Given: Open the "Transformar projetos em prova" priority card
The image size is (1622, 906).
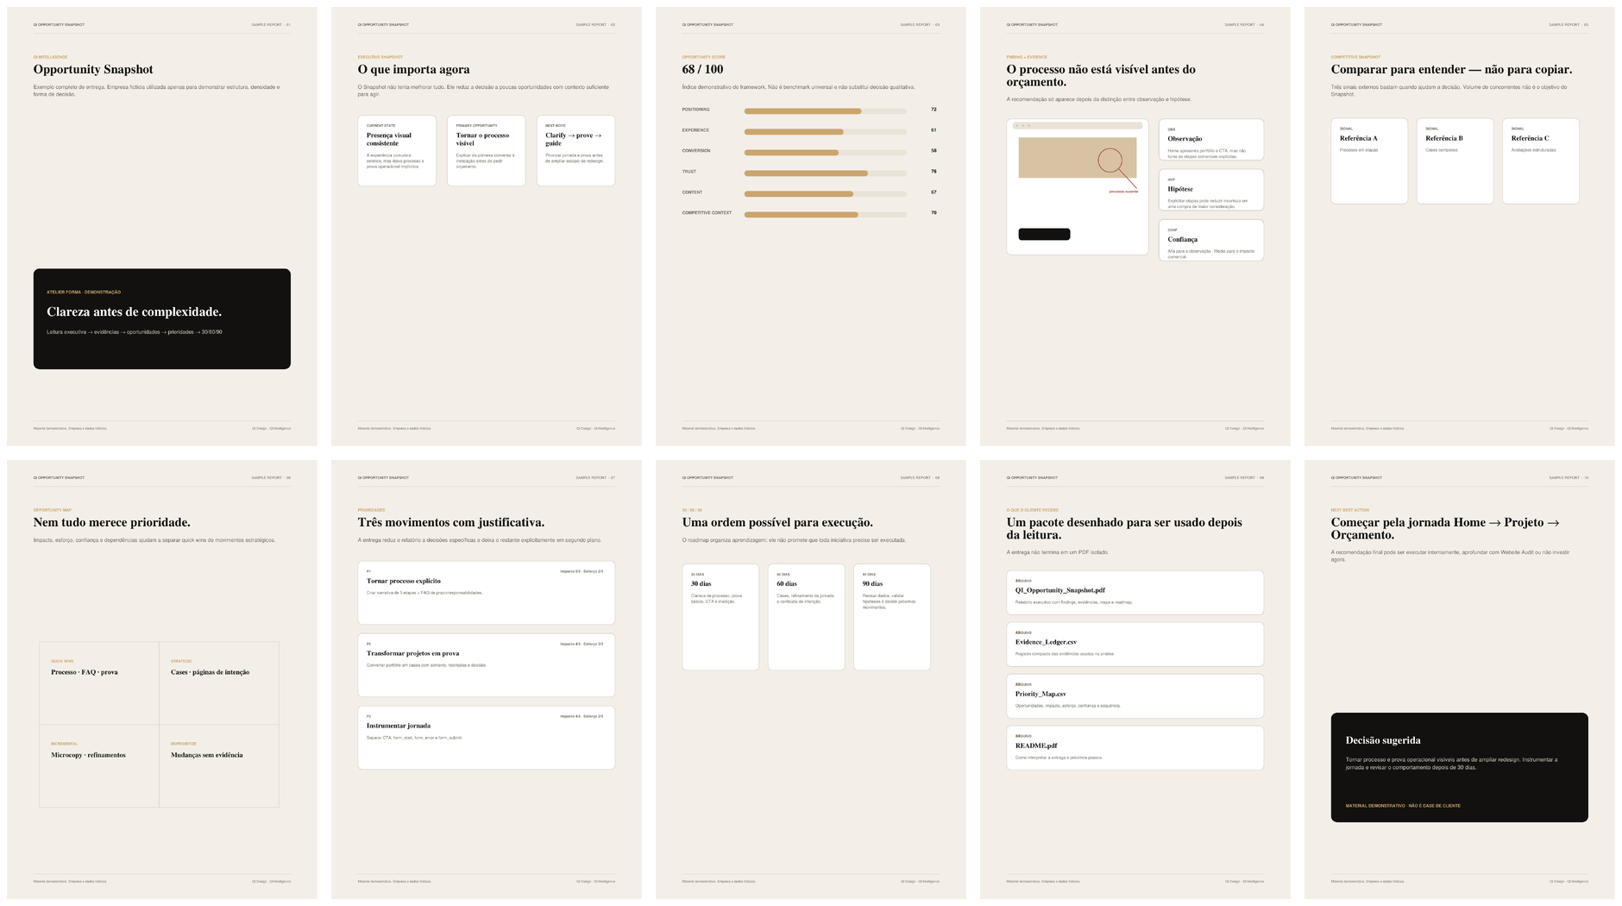Looking at the screenshot, I should (487, 665).
